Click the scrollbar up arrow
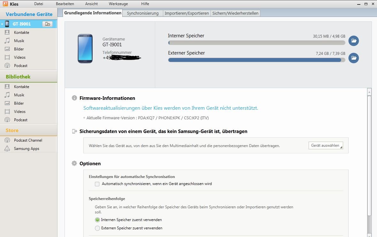 pyautogui.click(x=369, y=92)
